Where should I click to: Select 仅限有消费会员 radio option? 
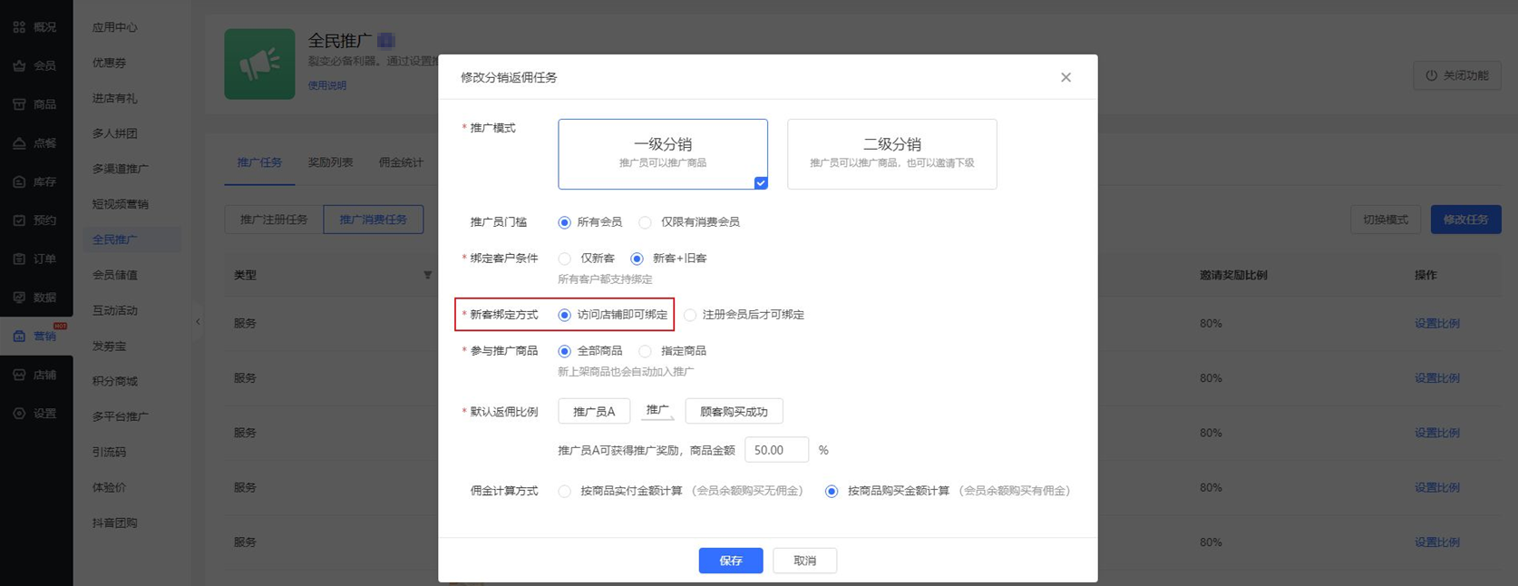click(x=645, y=222)
